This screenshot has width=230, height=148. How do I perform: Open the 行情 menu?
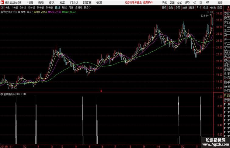pyautogui.click(x=30, y=2)
